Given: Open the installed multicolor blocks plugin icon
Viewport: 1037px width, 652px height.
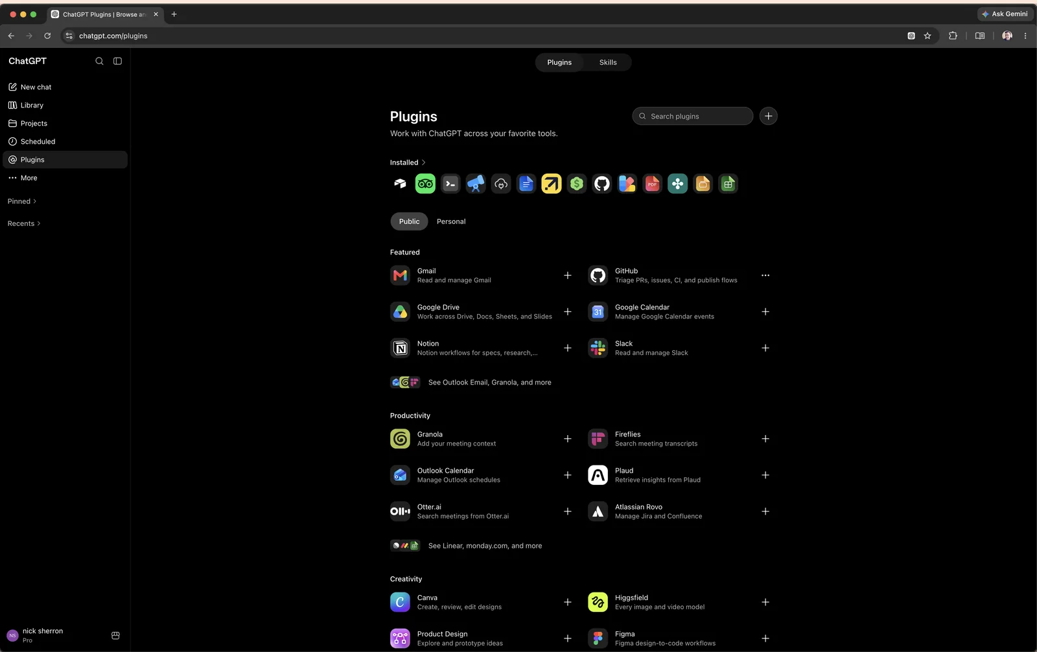Looking at the screenshot, I should [x=627, y=184].
